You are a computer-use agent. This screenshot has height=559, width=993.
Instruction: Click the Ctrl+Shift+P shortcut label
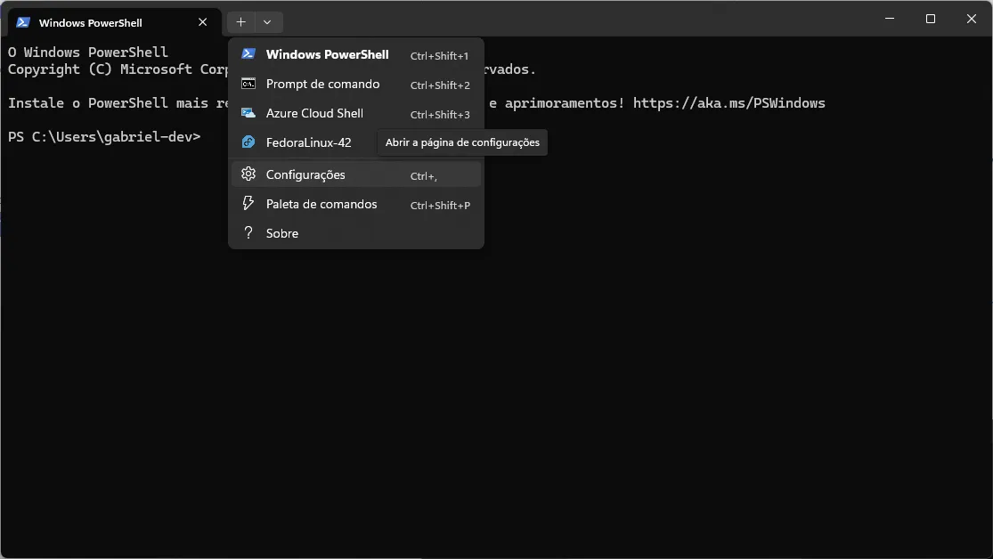(x=440, y=205)
